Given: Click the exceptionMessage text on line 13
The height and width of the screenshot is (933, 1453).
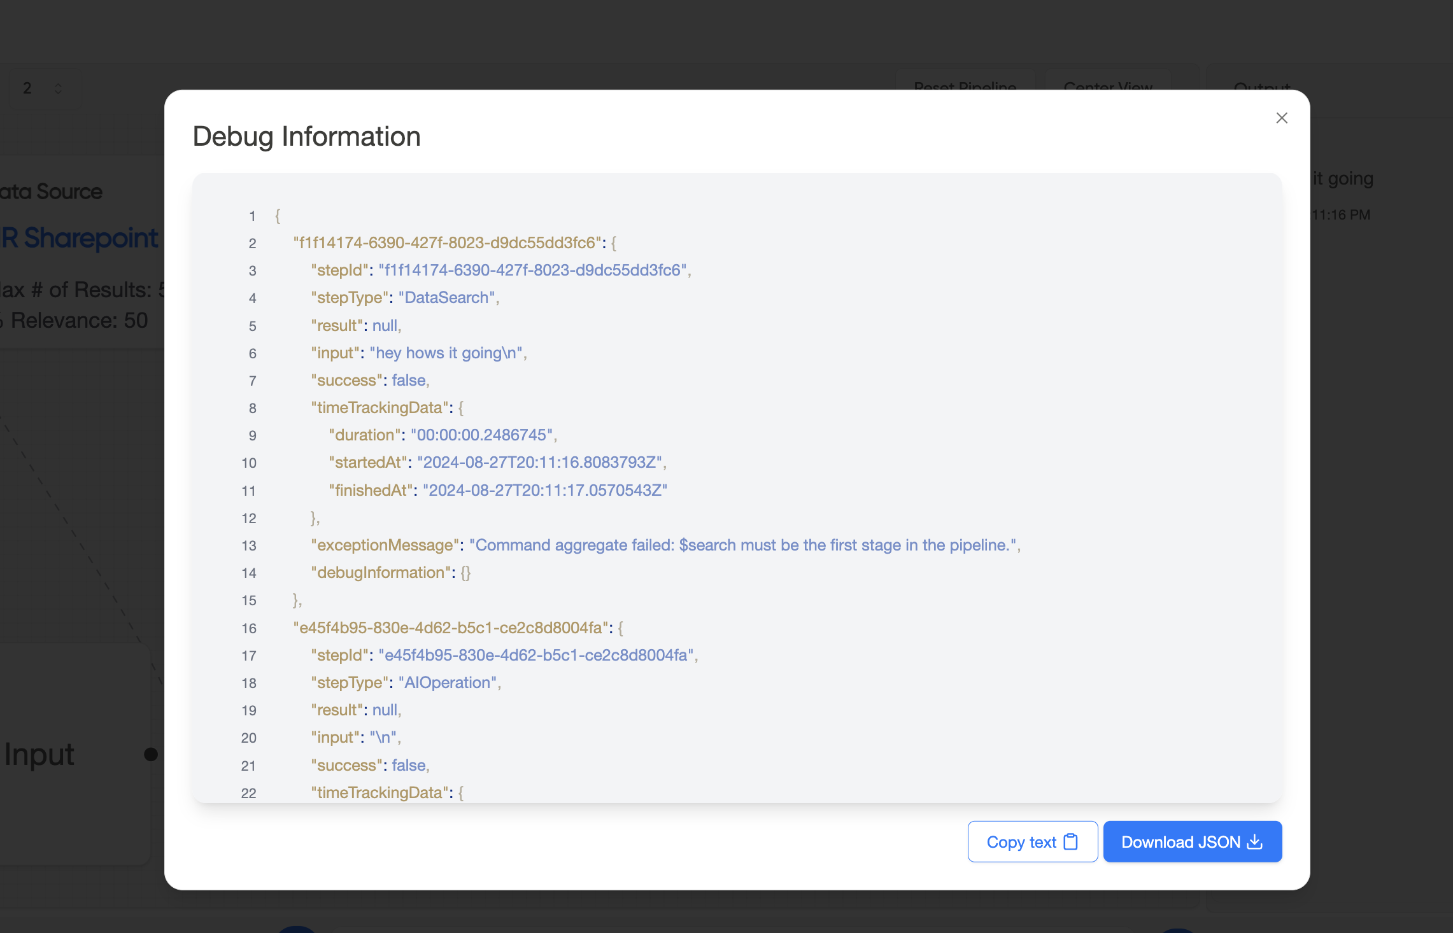Looking at the screenshot, I should point(743,545).
